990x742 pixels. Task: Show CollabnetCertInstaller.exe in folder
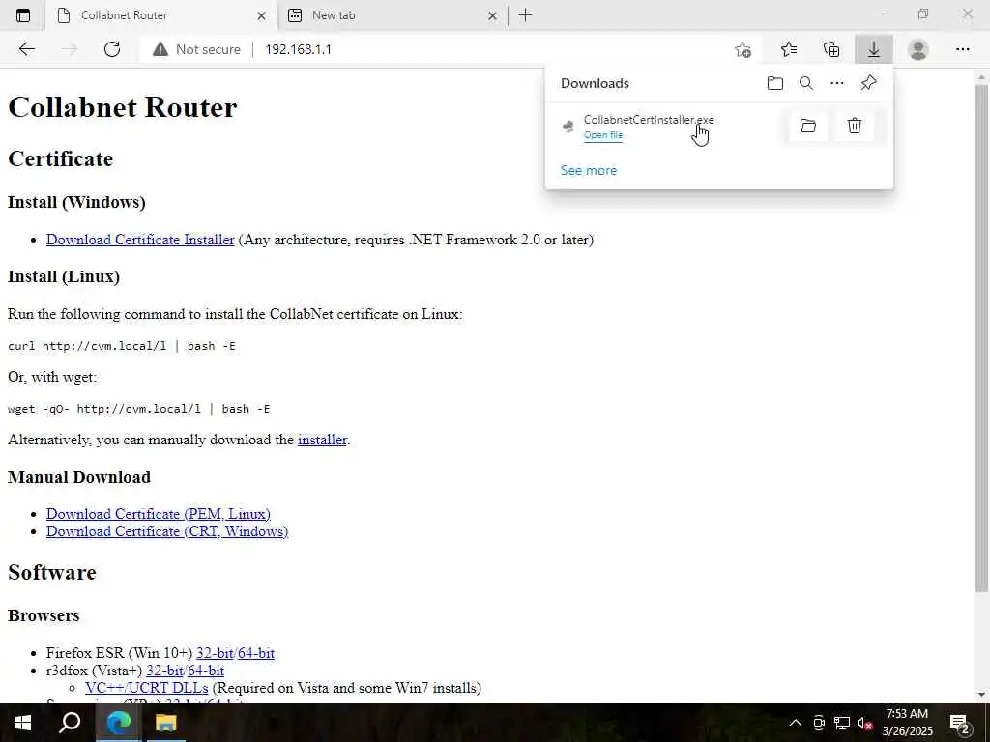click(808, 126)
